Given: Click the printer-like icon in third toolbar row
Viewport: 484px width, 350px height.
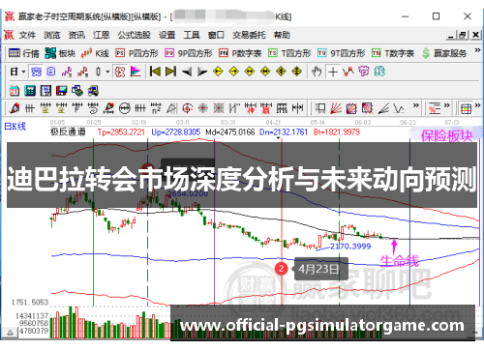Looking at the screenshot, I should coord(93,91).
